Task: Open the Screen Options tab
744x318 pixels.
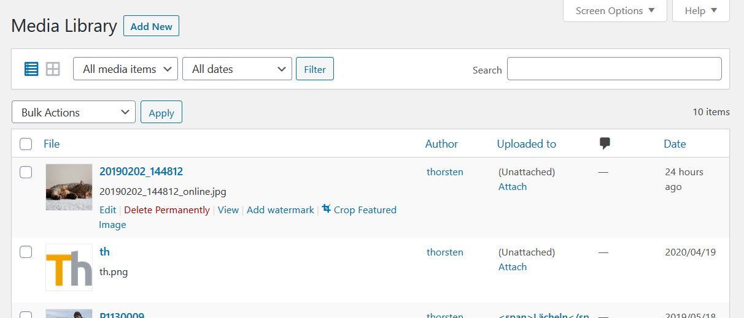Action: click(615, 11)
